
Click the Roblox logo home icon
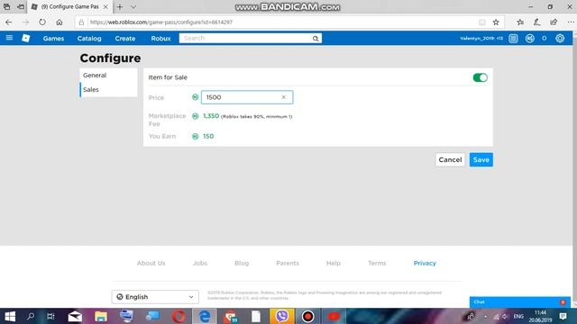tap(26, 38)
